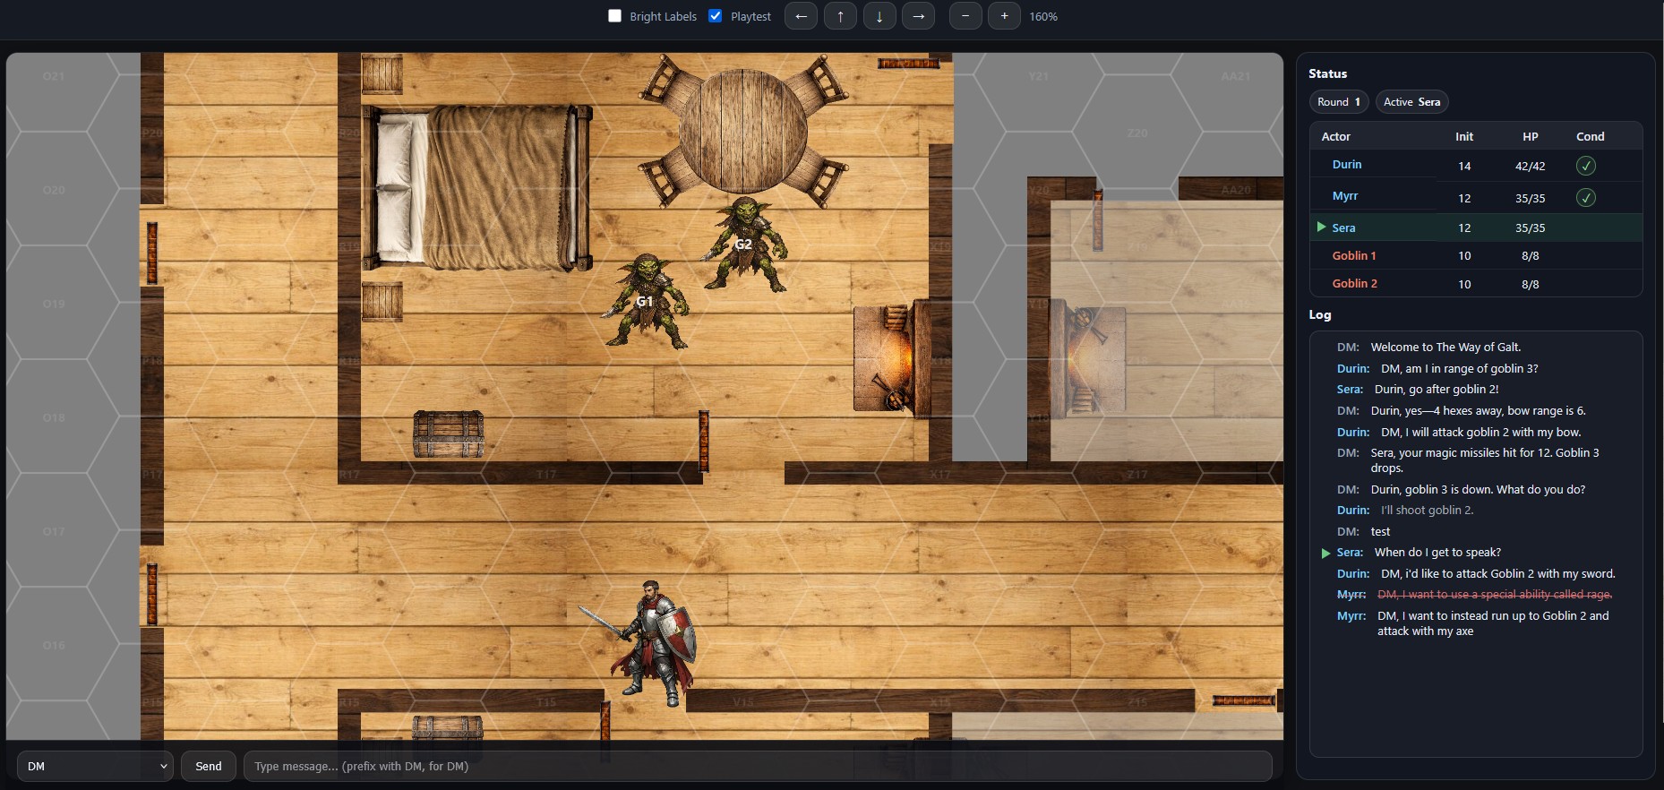Screen dimensions: 1664x790
Task: Click Durin's green condition checkmark
Action: point(1585,166)
